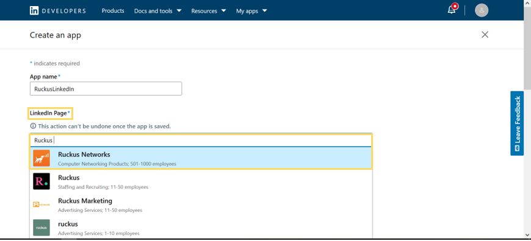The width and height of the screenshot is (531, 241).
Task: Open the user profile avatar
Action: point(481,10)
